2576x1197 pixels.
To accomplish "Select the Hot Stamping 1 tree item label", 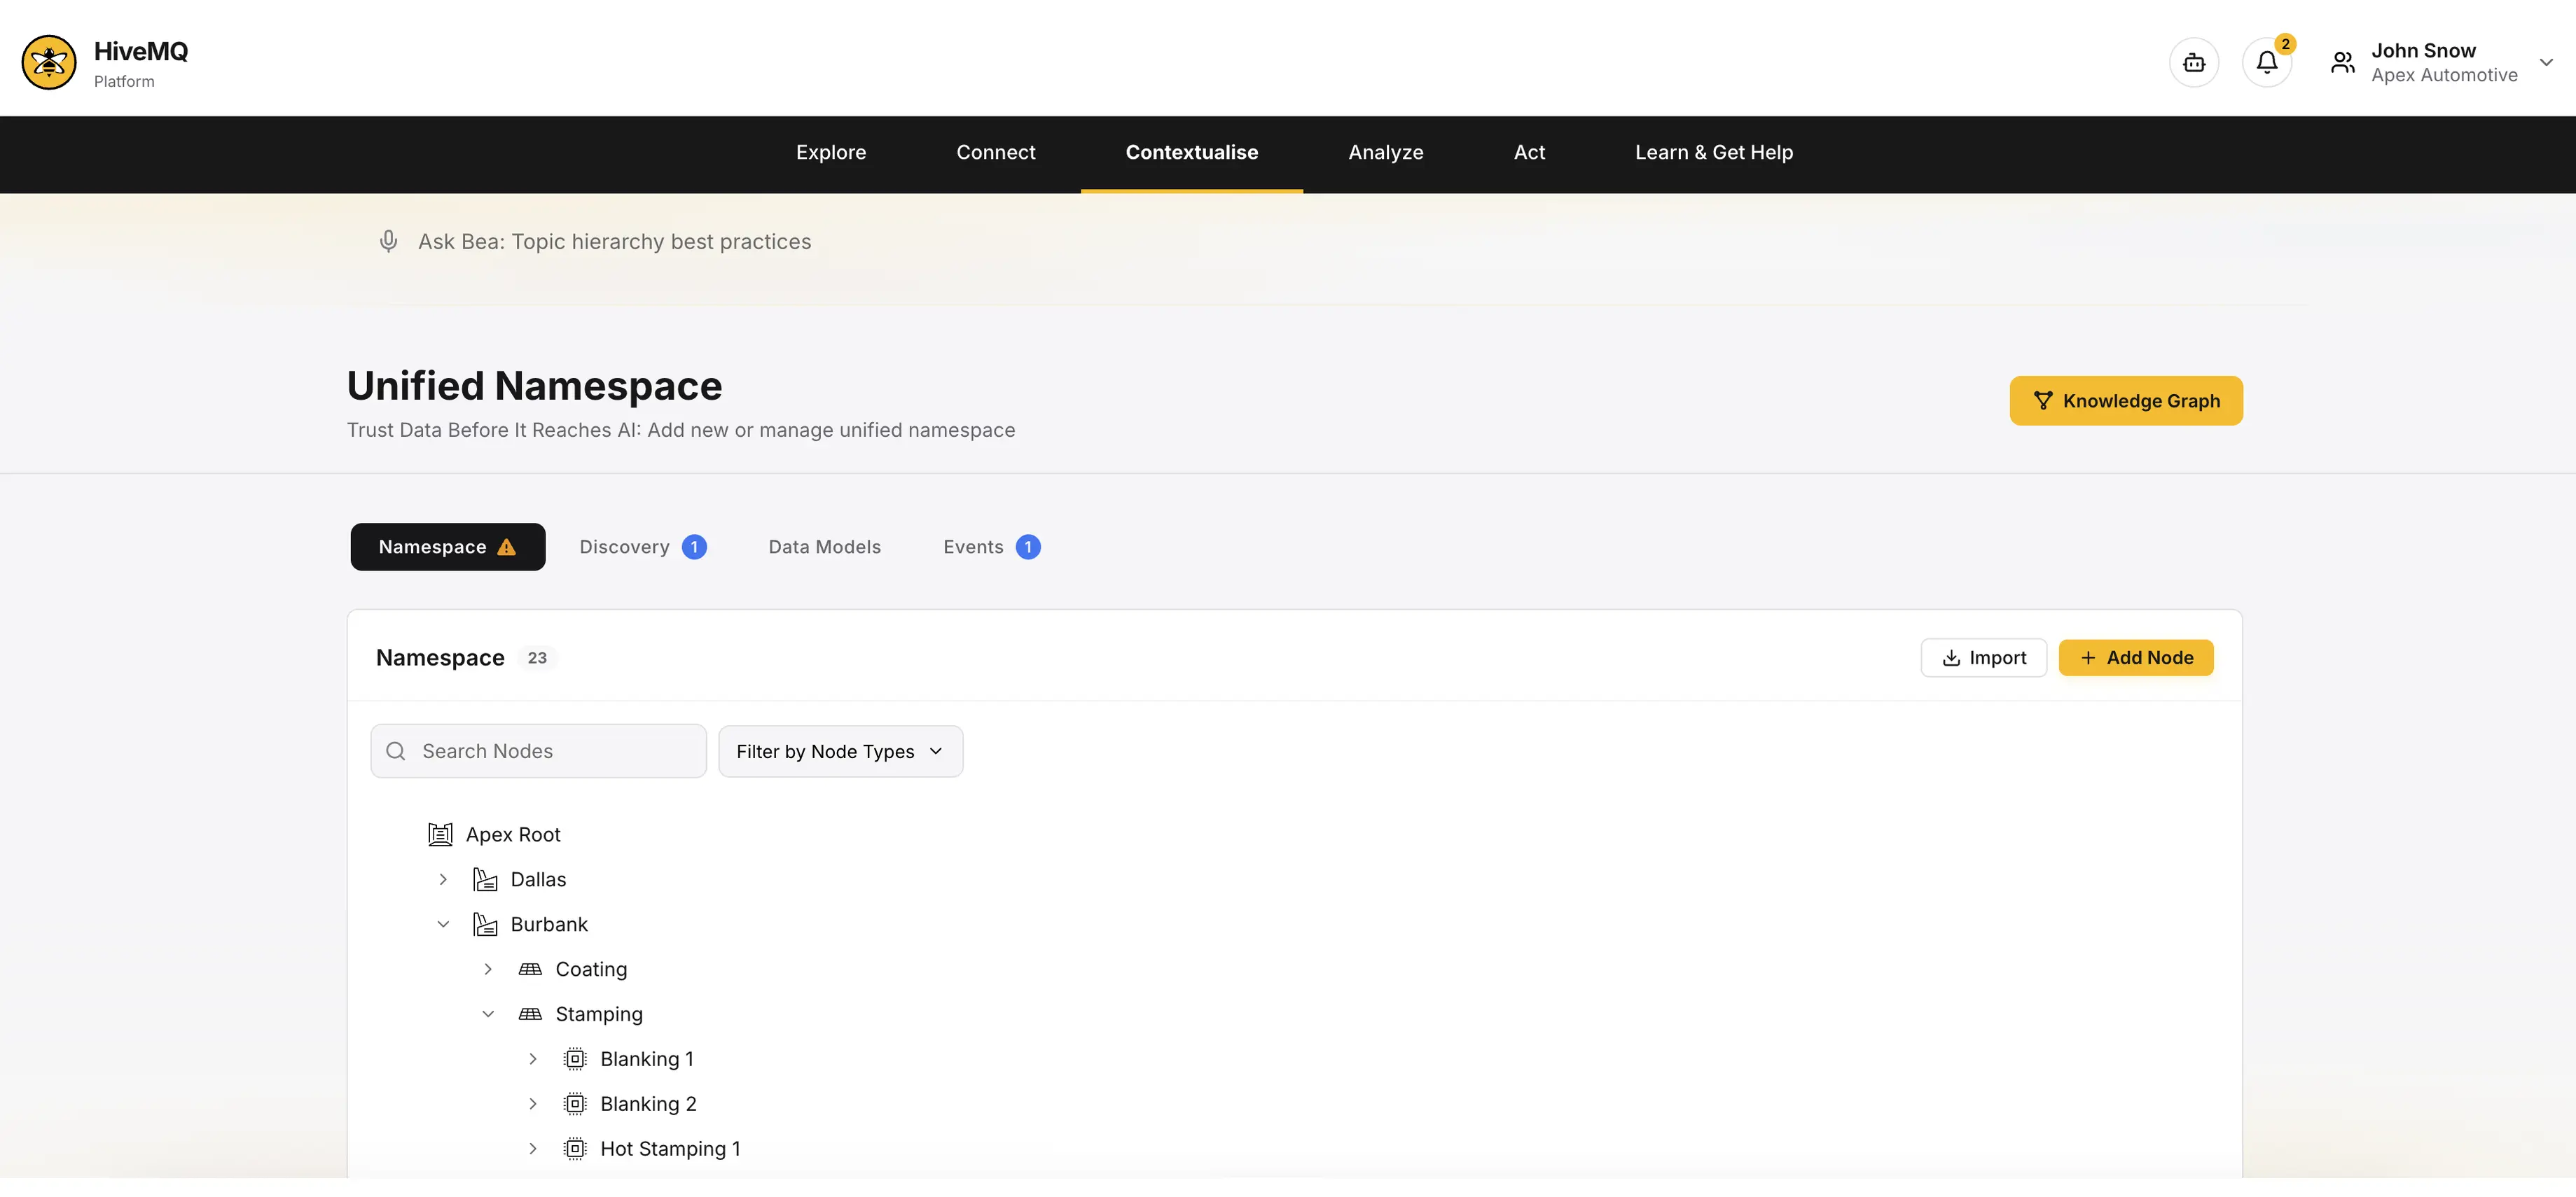I will (670, 1149).
